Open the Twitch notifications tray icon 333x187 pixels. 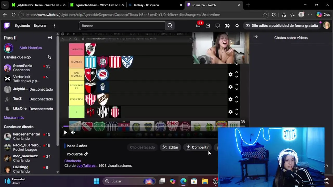coord(208,25)
